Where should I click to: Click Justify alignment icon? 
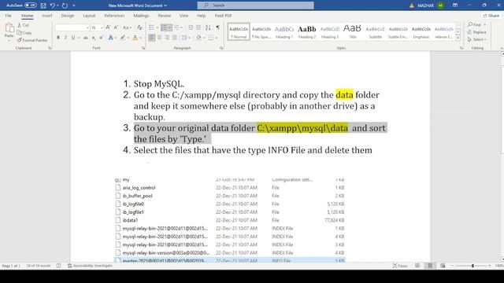(x=175, y=38)
